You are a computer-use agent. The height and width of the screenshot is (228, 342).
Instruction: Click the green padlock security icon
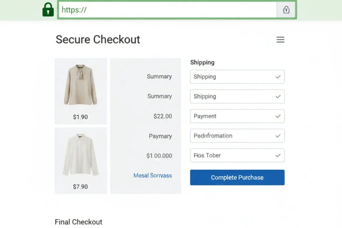(x=48, y=9)
